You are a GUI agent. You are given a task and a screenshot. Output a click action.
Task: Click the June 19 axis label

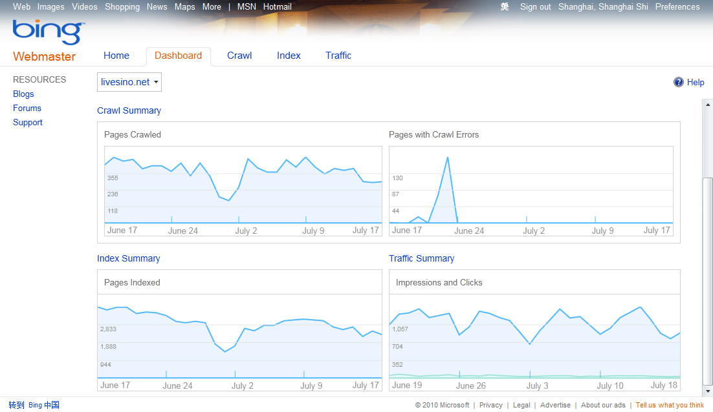point(407,386)
